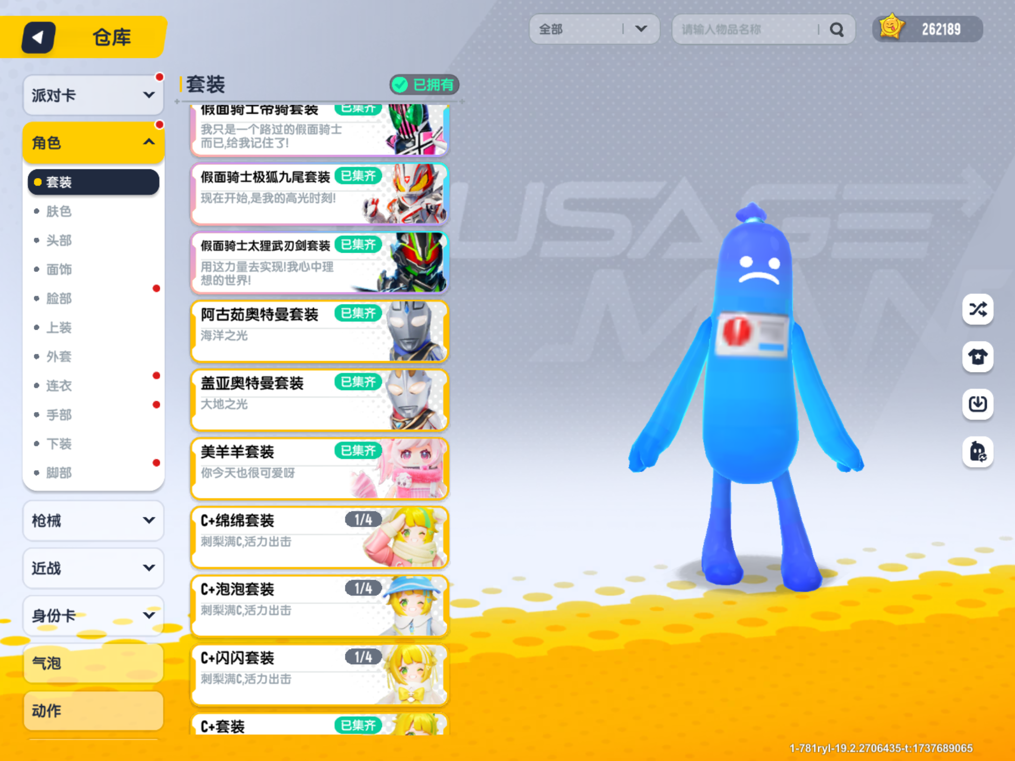Expand the 派对卡 category

click(x=93, y=95)
